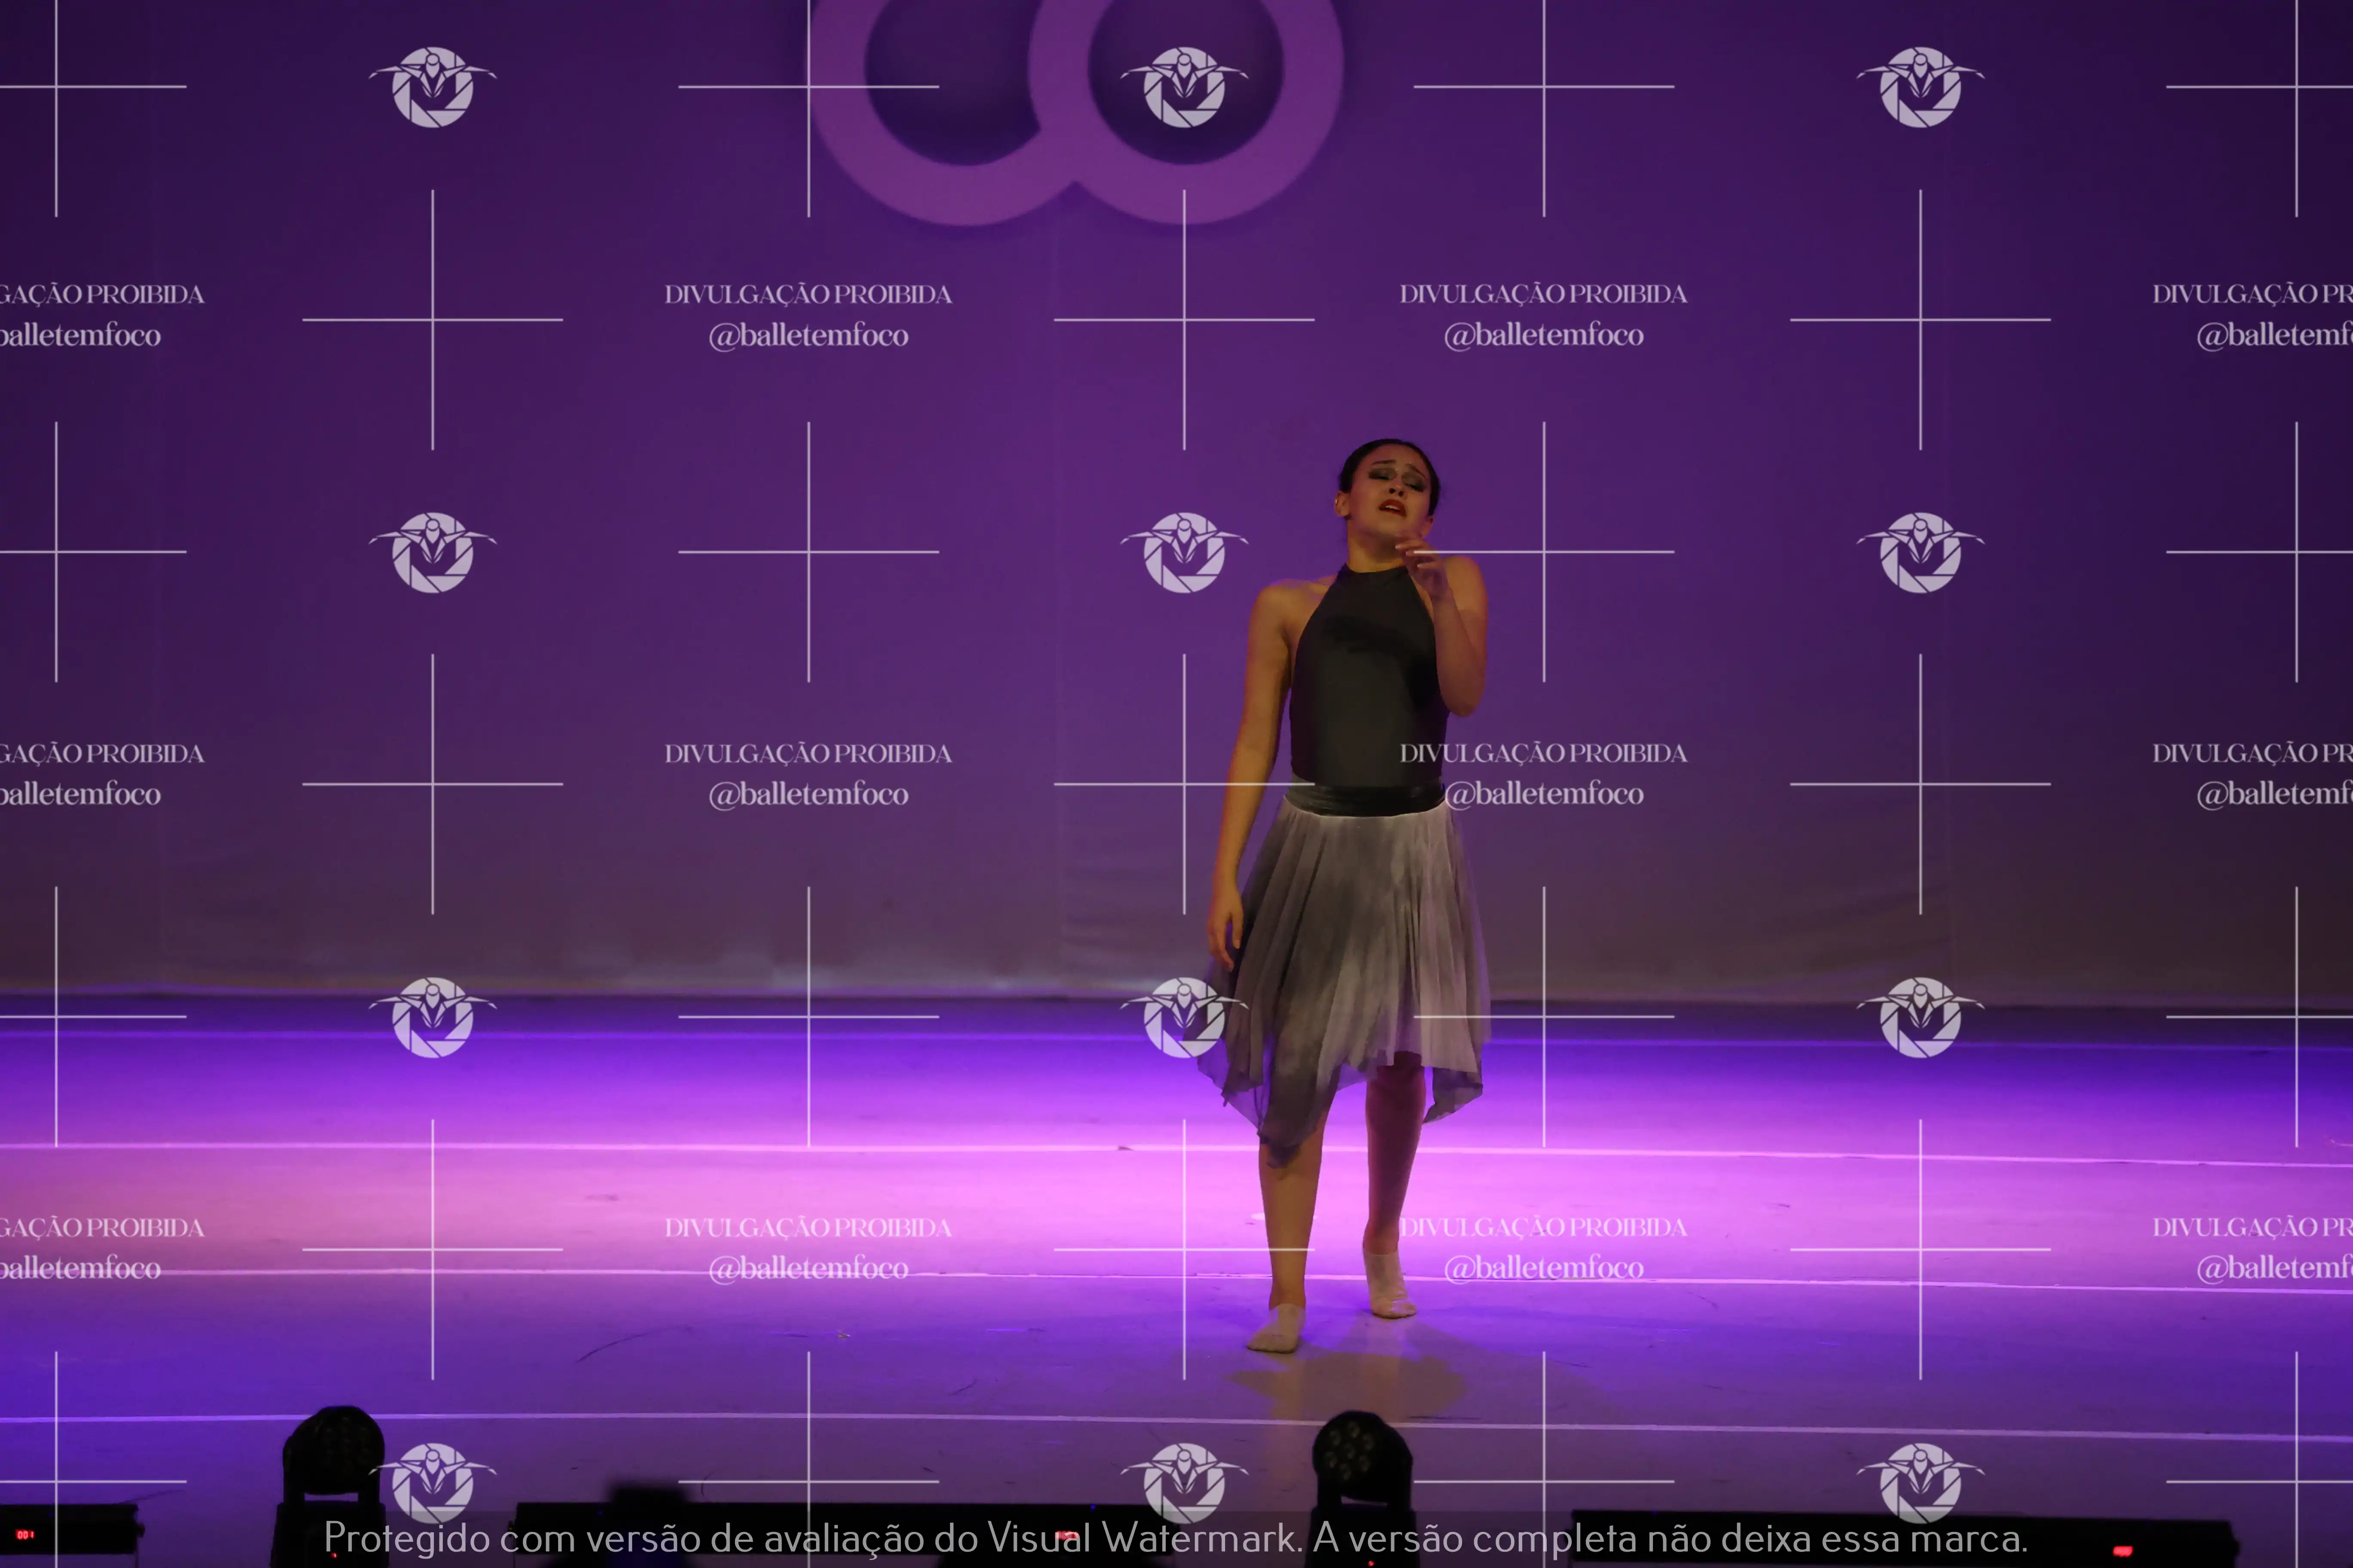Image resolution: width=2353 pixels, height=1568 pixels.
Task: Click the dancer's black halter top
Action: point(1366,680)
